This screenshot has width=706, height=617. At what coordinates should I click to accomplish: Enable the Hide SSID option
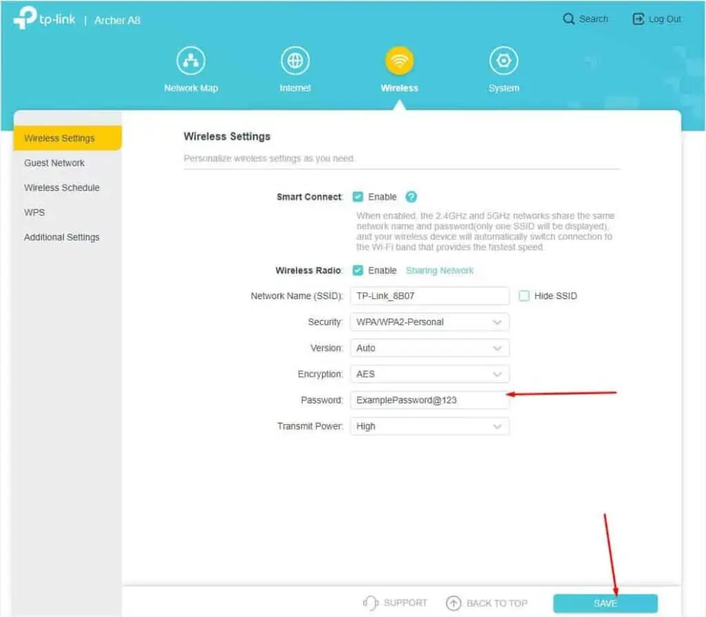tap(525, 296)
